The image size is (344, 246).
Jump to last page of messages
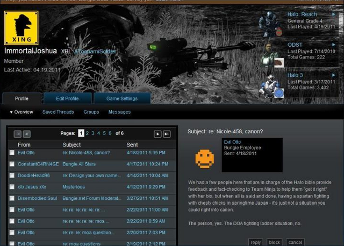(167, 134)
